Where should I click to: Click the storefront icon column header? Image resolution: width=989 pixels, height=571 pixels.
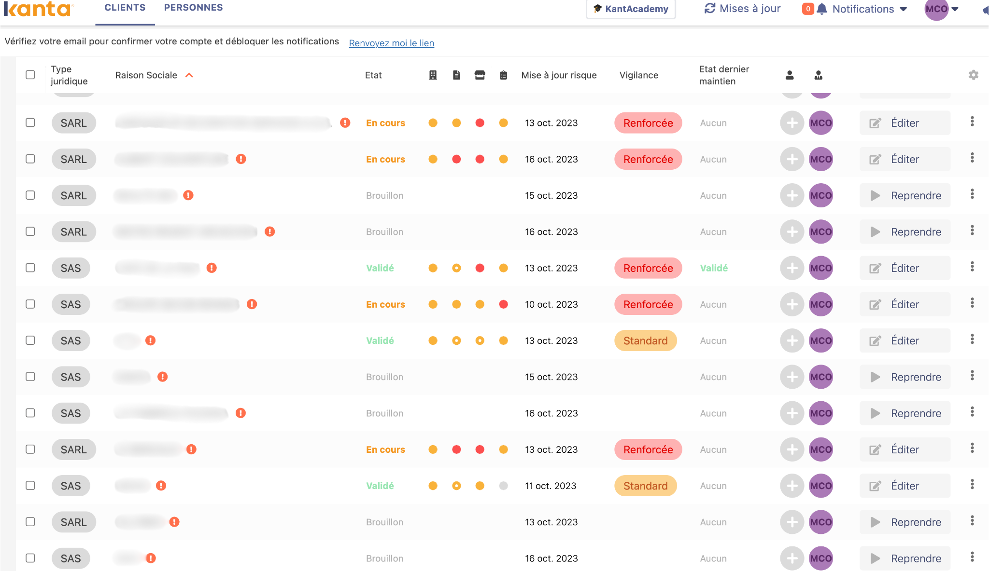pos(480,75)
